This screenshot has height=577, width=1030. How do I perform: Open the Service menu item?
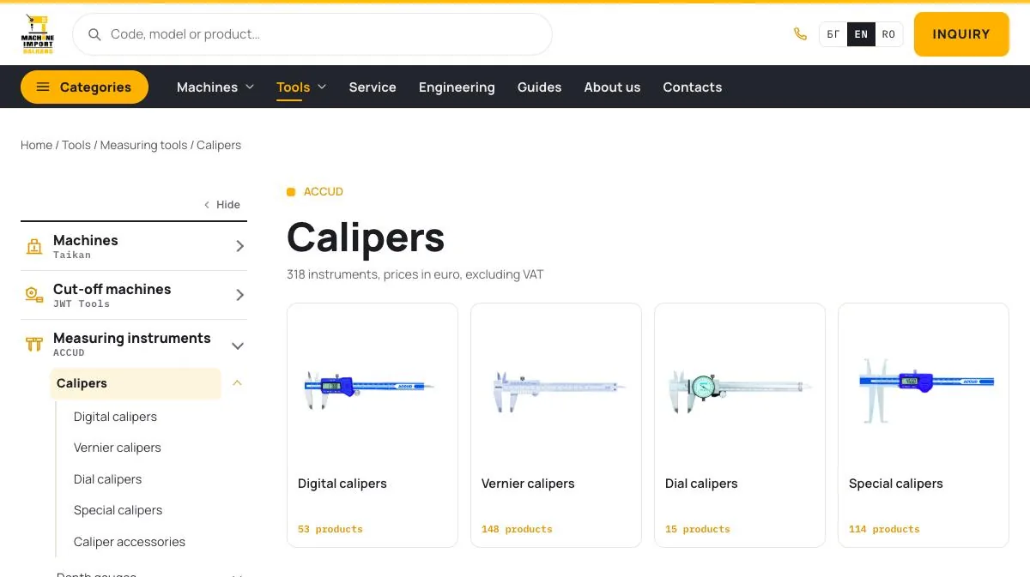coord(373,87)
